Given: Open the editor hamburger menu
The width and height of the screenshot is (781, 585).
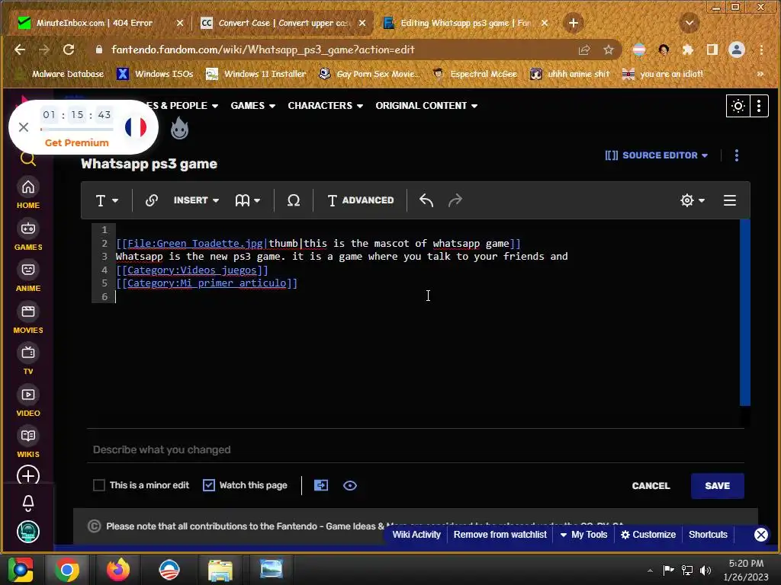Looking at the screenshot, I should click(x=730, y=200).
